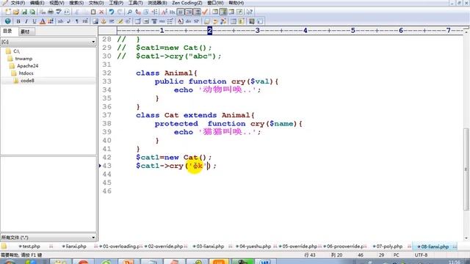
Task: Toggle the Word wrap button
Action: (181, 12)
